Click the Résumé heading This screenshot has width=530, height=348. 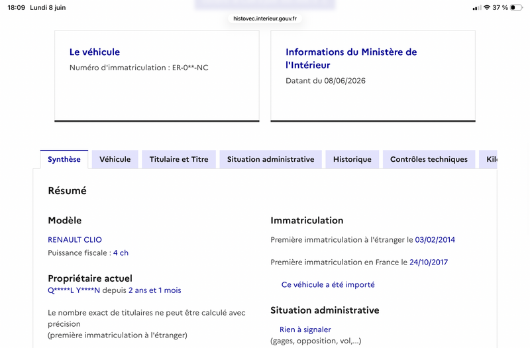pyautogui.click(x=68, y=191)
